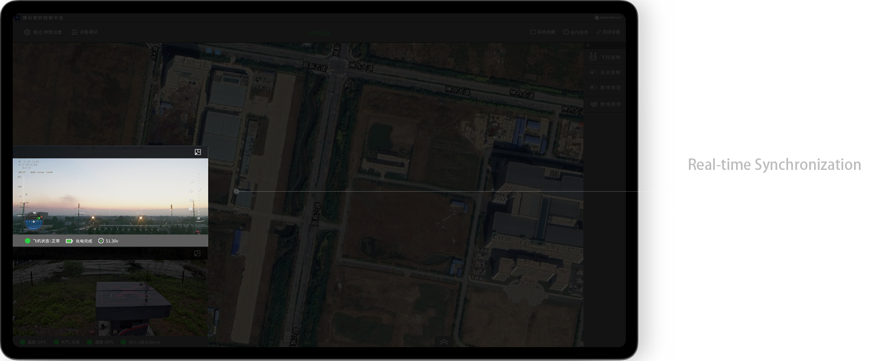Click the location marker on the map
The width and height of the screenshot is (871, 361).
(x=236, y=191)
